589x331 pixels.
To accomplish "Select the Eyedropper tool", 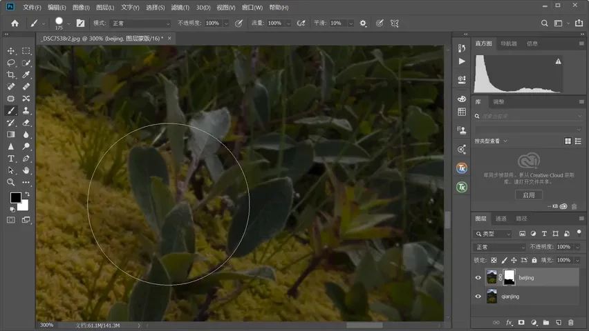I will click(26, 74).
